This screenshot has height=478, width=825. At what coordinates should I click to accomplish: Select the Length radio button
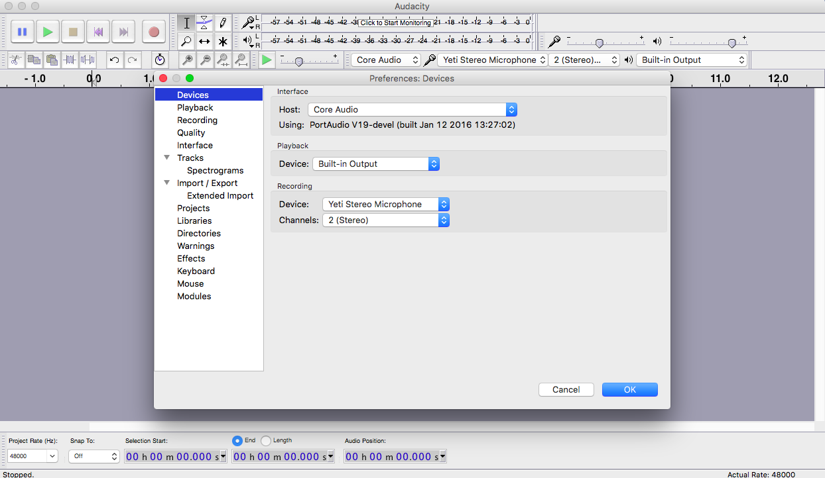266,440
